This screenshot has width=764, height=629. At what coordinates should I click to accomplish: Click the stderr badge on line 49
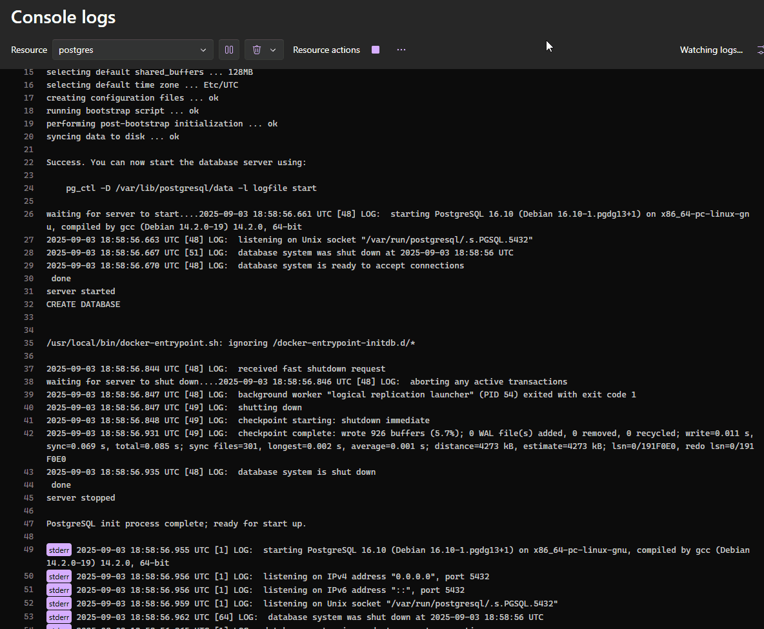[59, 550]
